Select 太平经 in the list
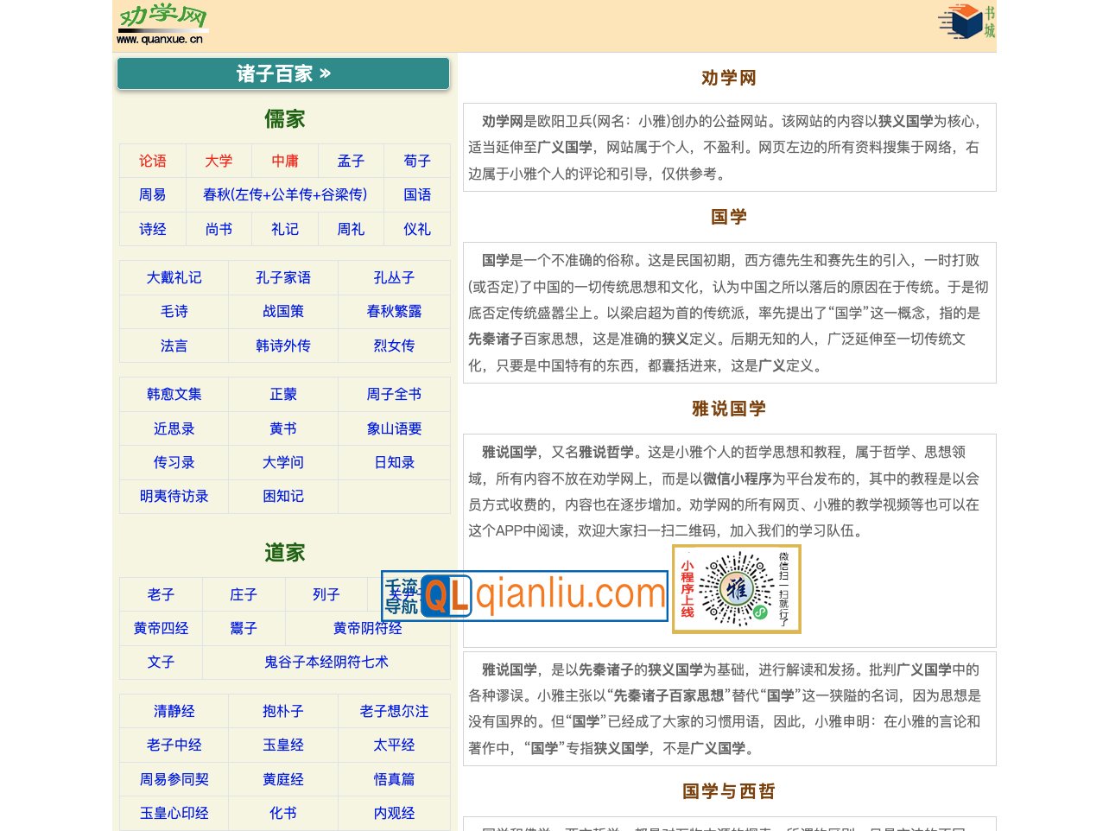Viewport: 1109px width, 831px height. tap(394, 745)
